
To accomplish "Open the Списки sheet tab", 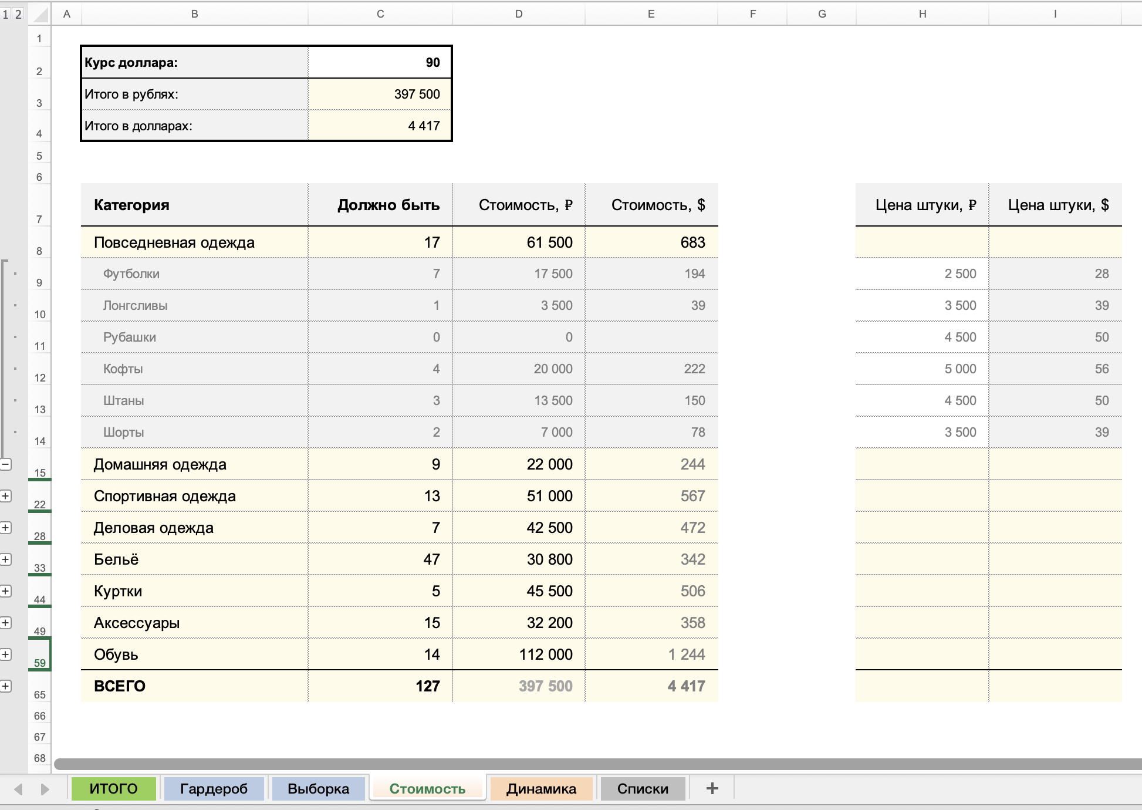I will [643, 788].
